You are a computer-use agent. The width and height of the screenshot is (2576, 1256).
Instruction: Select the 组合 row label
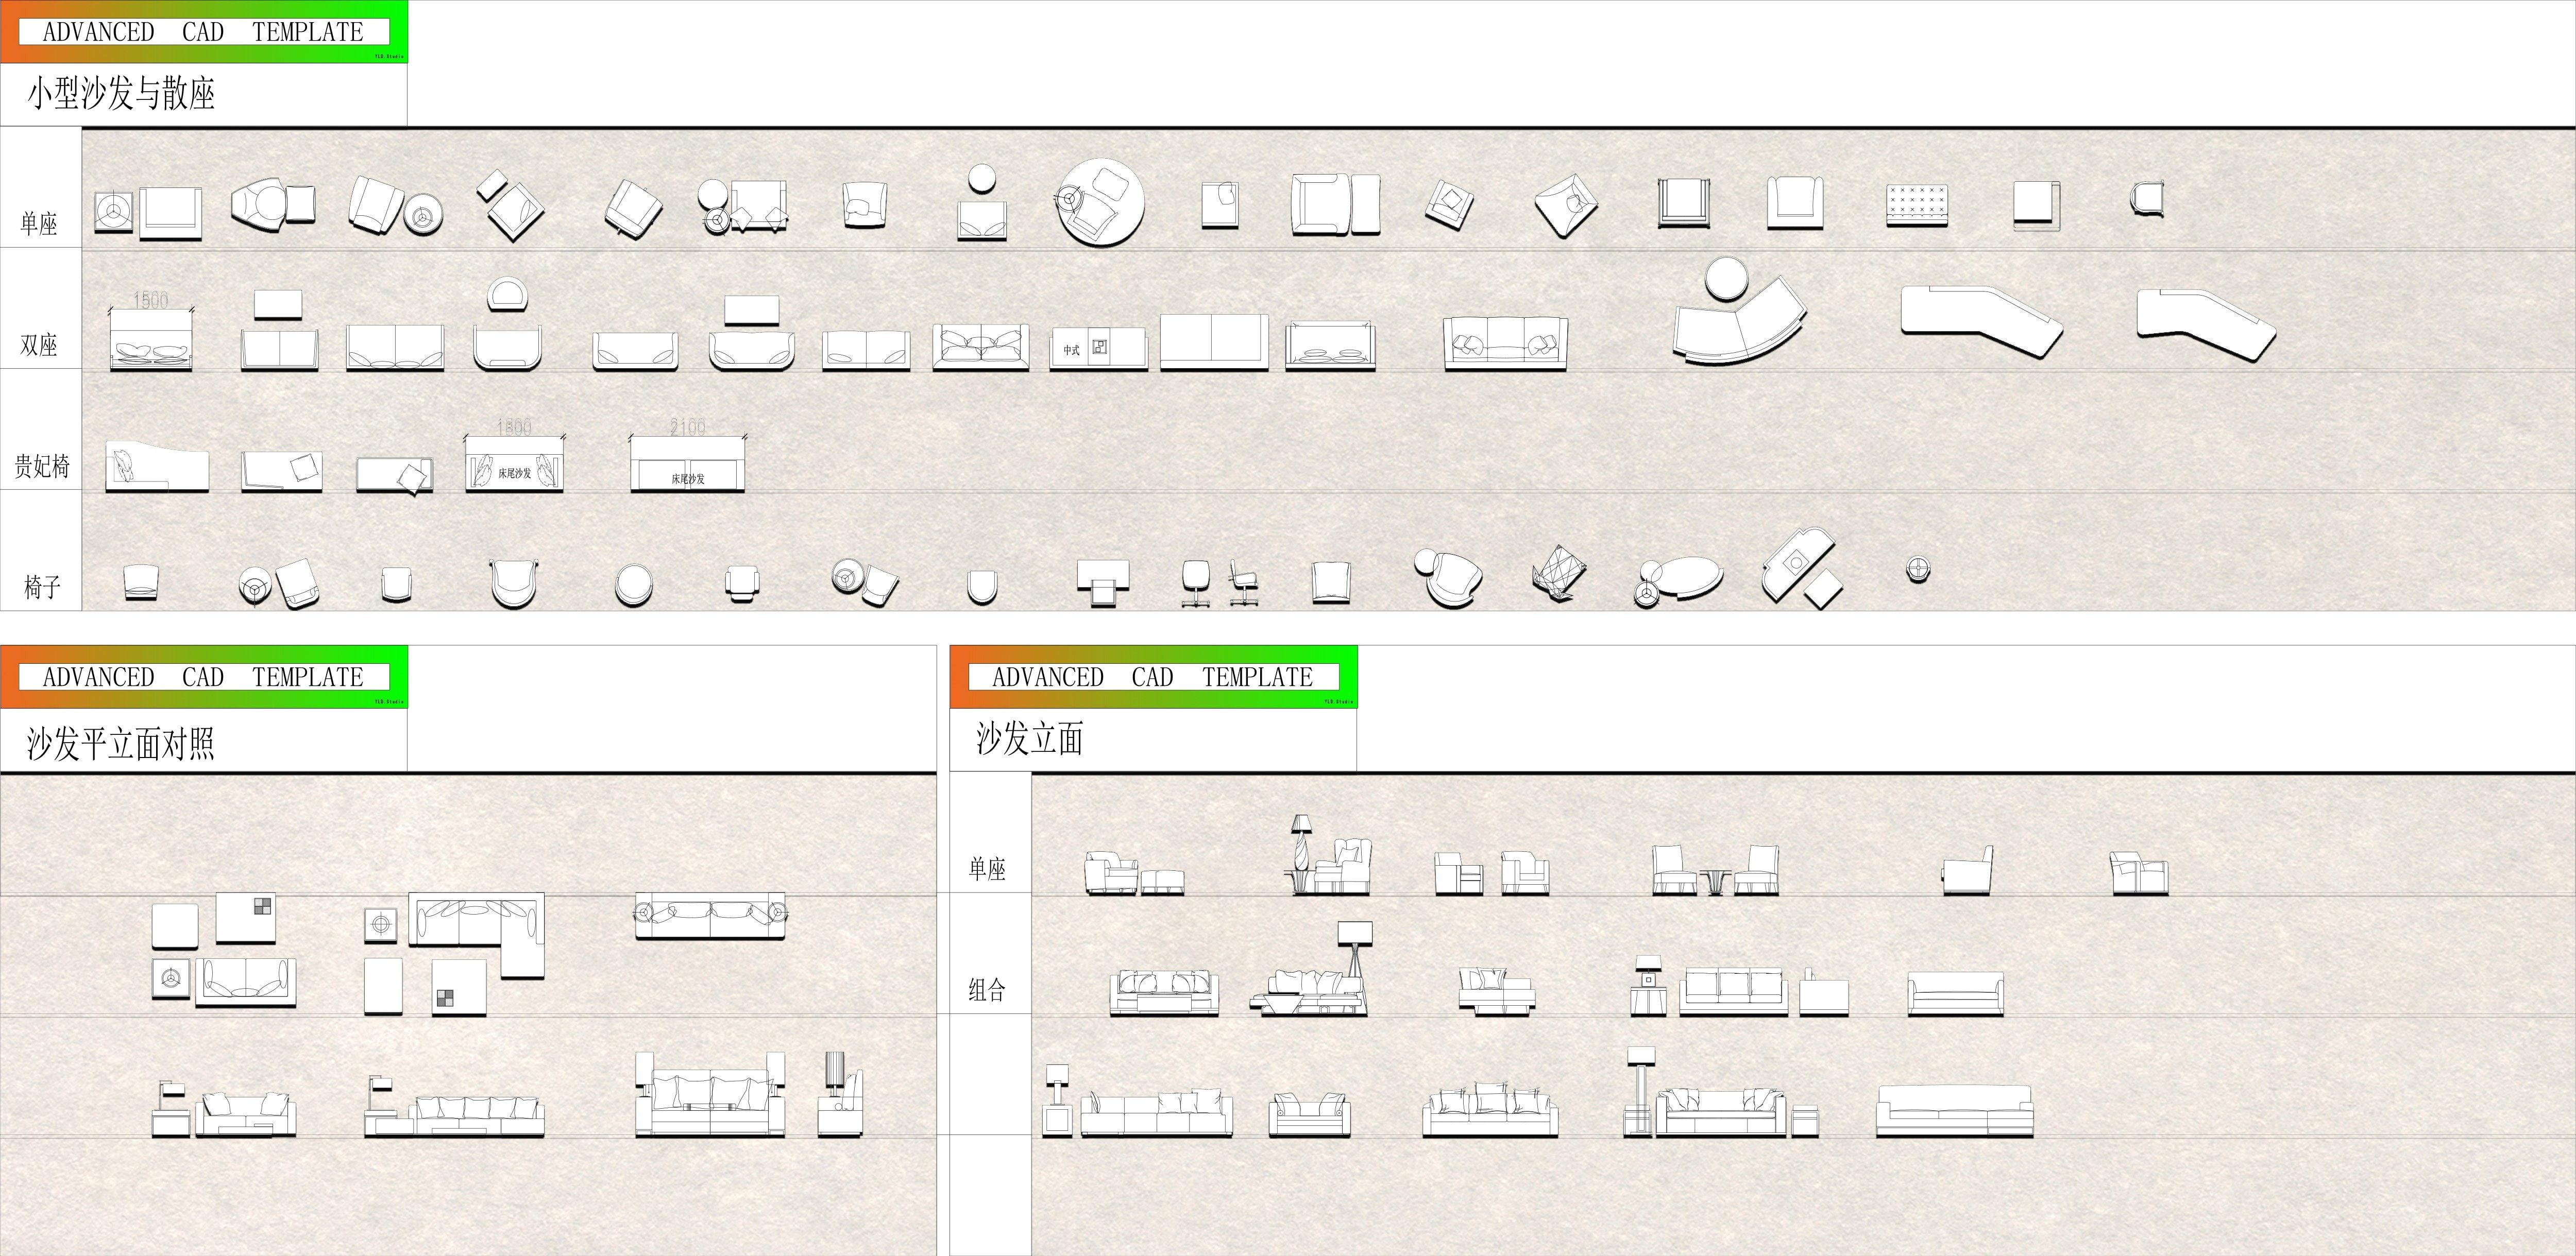point(987,989)
